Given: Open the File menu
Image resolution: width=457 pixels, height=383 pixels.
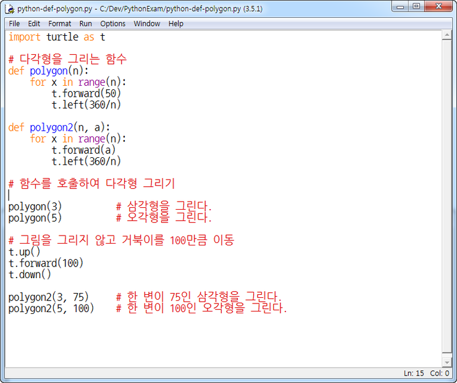Looking at the screenshot, I should click(x=14, y=23).
